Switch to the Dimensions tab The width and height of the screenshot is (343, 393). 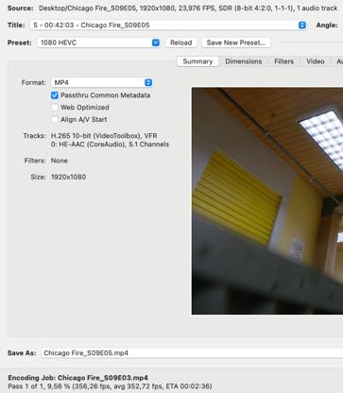(x=244, y=61)
